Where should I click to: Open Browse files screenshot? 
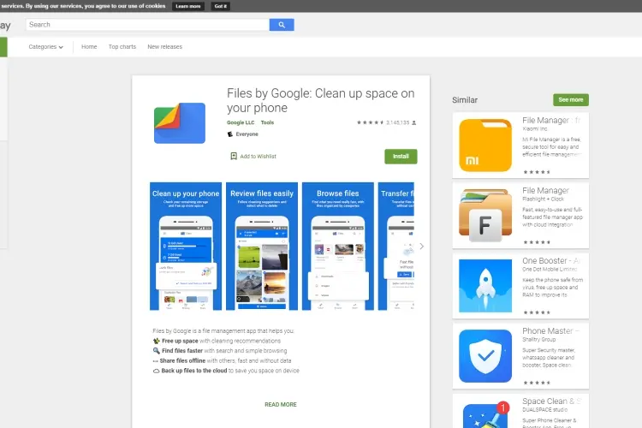coord(338,246)
